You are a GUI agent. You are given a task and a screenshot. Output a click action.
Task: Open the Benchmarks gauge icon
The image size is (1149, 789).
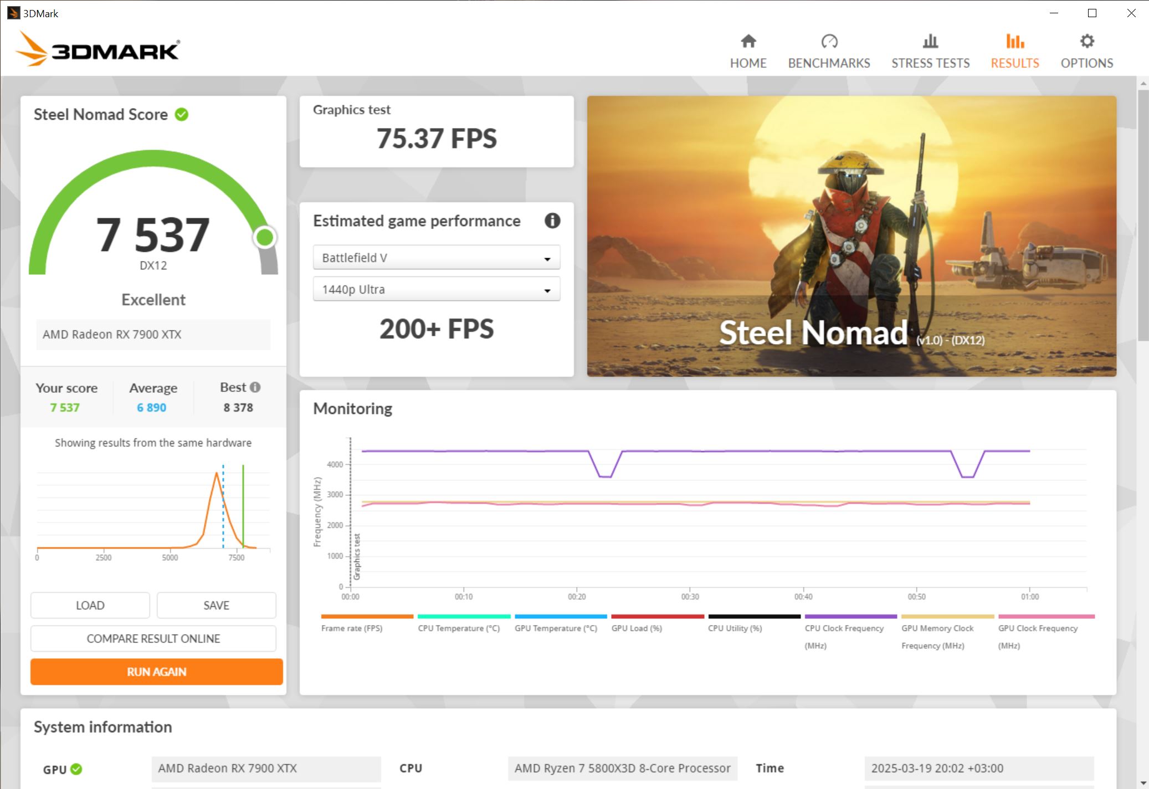pyautogui.click(x=829, y=42)
